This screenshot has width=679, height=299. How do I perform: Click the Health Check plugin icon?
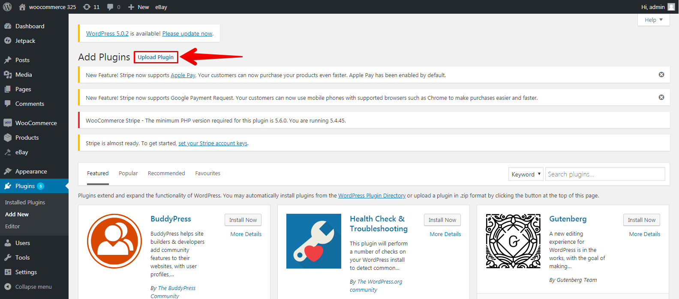point(314,241)
